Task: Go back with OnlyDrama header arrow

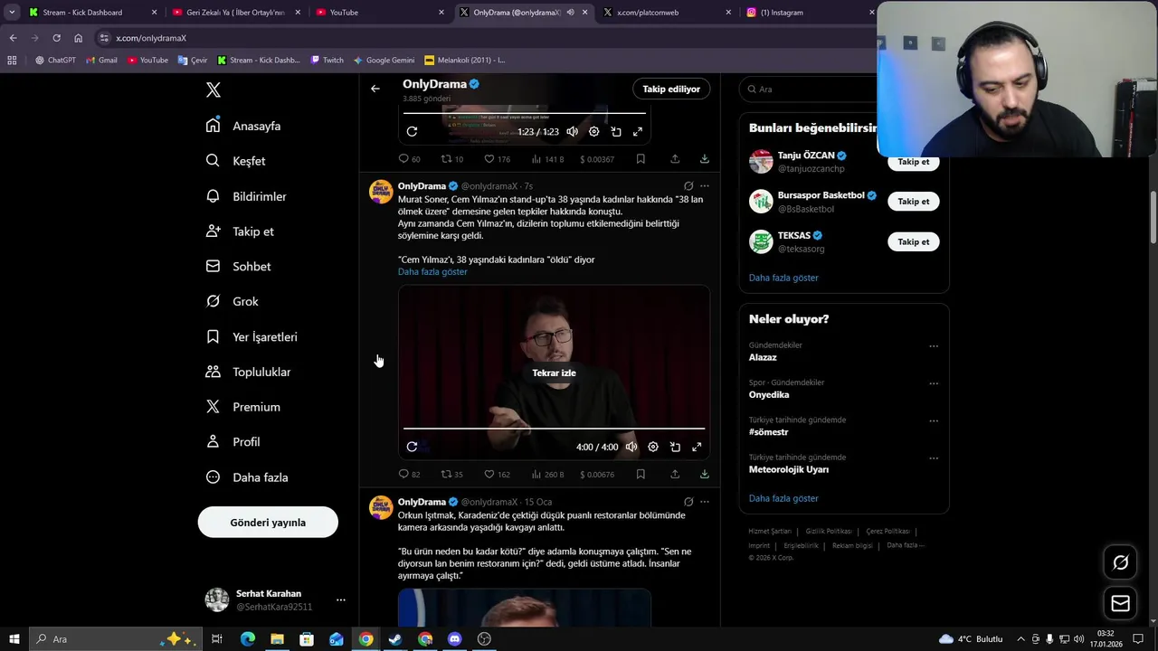Action: tap(375, 89)
